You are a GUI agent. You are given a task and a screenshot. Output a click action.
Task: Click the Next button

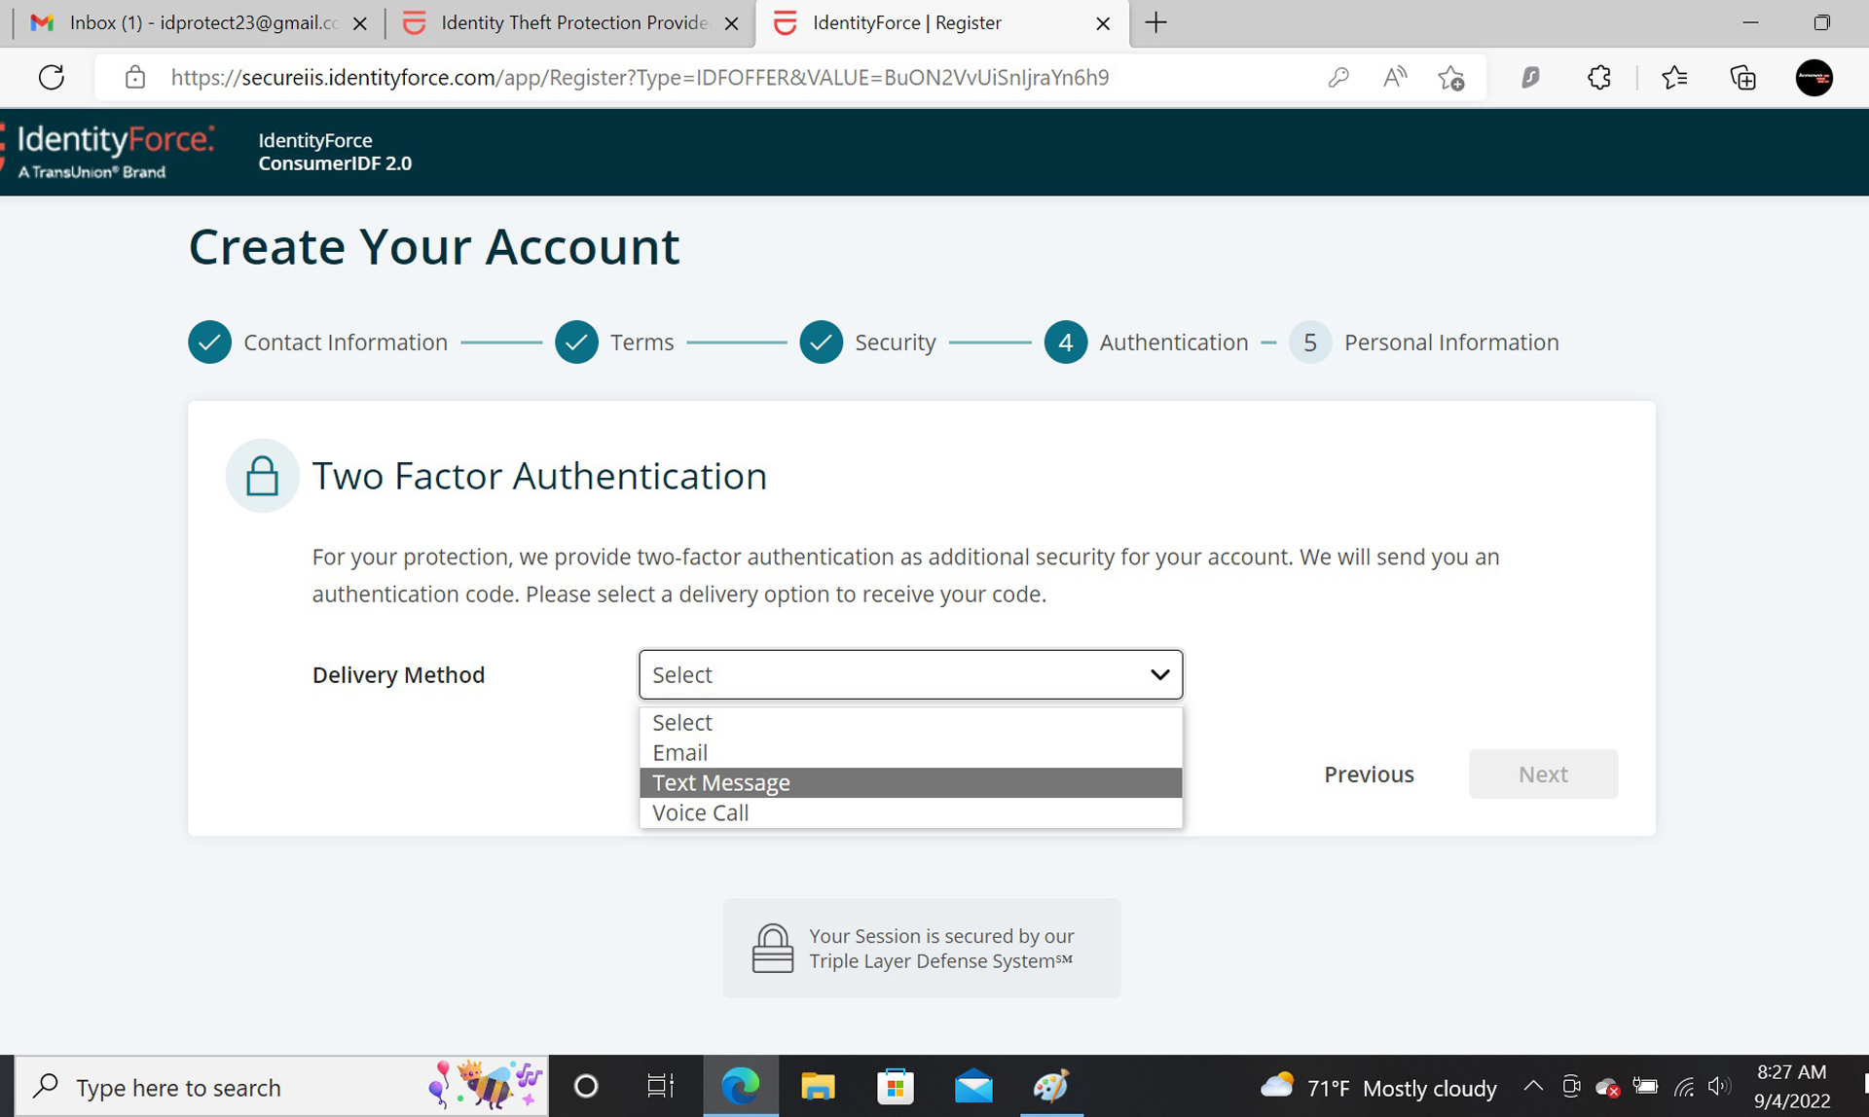point(1543,774)
